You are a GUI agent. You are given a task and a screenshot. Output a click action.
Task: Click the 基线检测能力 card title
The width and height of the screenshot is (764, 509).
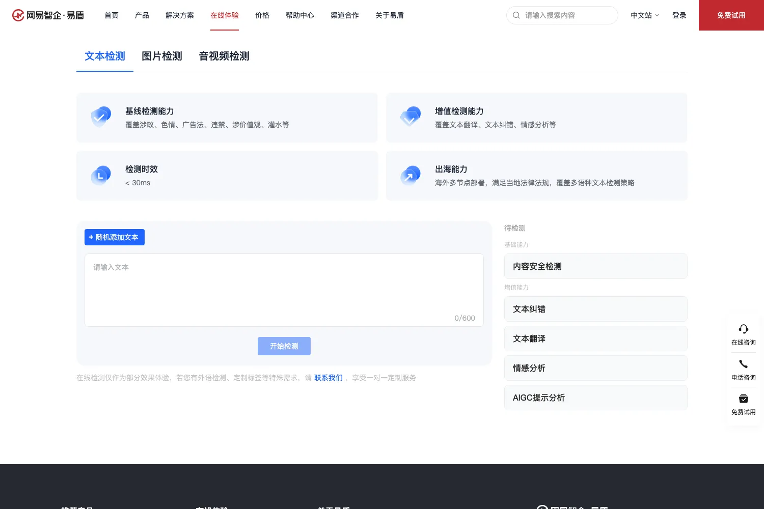(x=150, y=111)
